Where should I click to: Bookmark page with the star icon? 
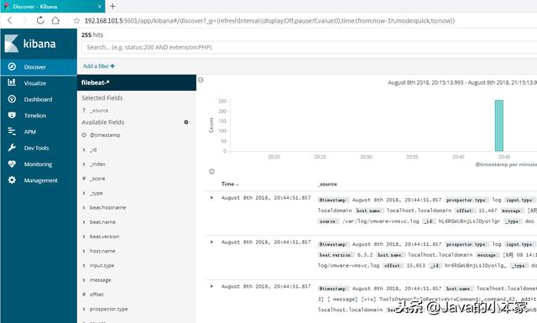(x=76, y=21)
